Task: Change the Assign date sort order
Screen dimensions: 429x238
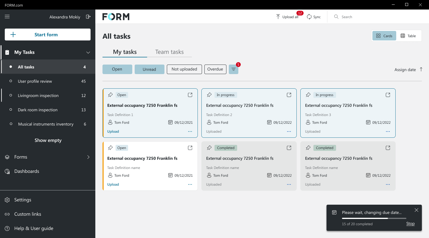Action: pyautogui.click(x=421, y=69)
